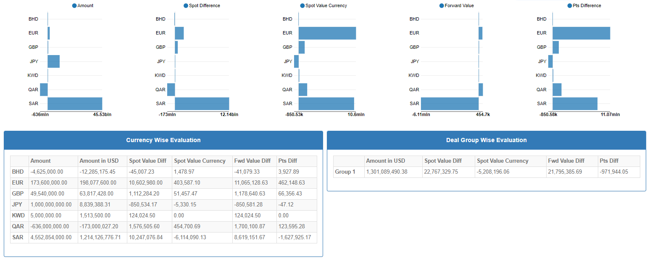The width and height of the screenshot is (647, 259).
Task: Click QAR bar in Spot Difference chart
Action: (x=171, y=90)
